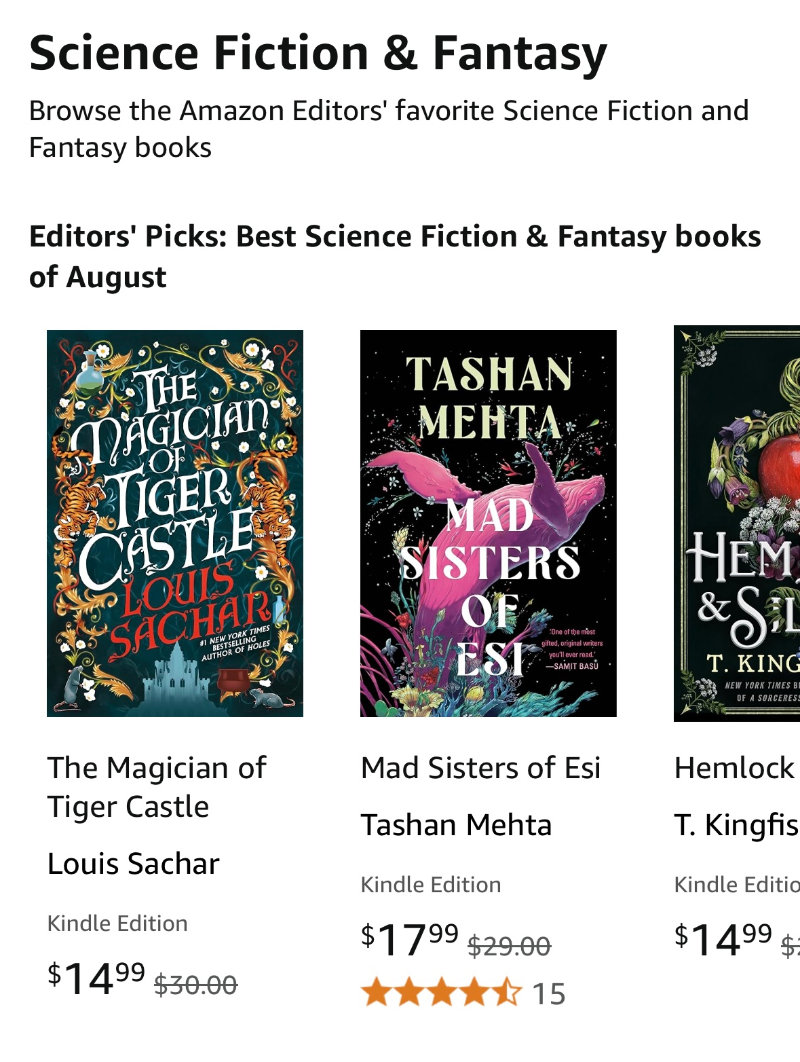Open The Magician of Tiger Castle cover
The image size is (800, 1062).
click(x=175, y=523)
